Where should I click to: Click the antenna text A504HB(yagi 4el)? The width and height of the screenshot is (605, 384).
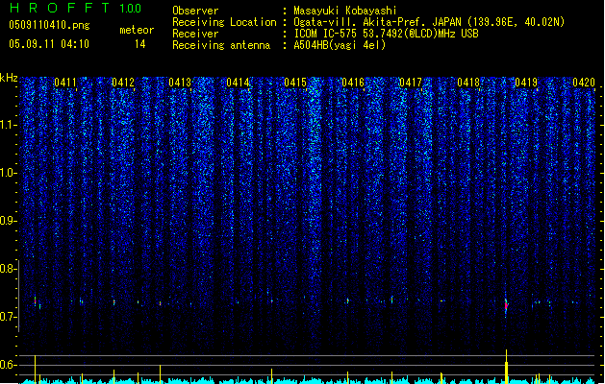[340, 45]
